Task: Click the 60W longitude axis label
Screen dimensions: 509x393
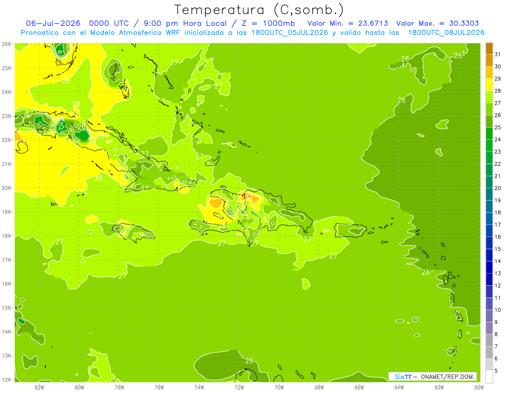Action: (x=479, y=387)
